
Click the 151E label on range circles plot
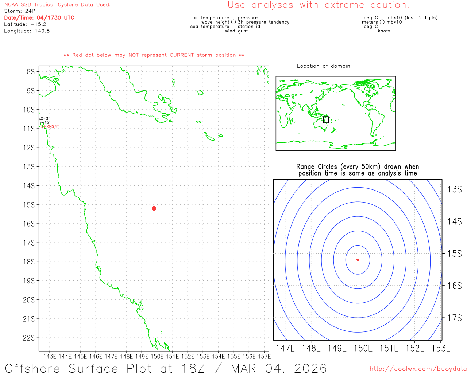pos(389,348)
